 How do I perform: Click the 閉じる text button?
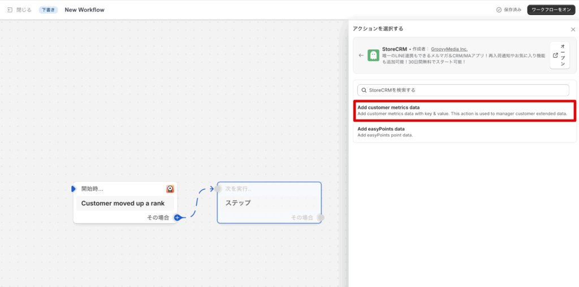(x=24, y=10)
